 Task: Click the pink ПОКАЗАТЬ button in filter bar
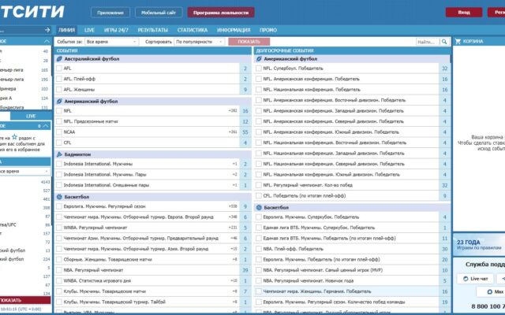tap(249, 42)
